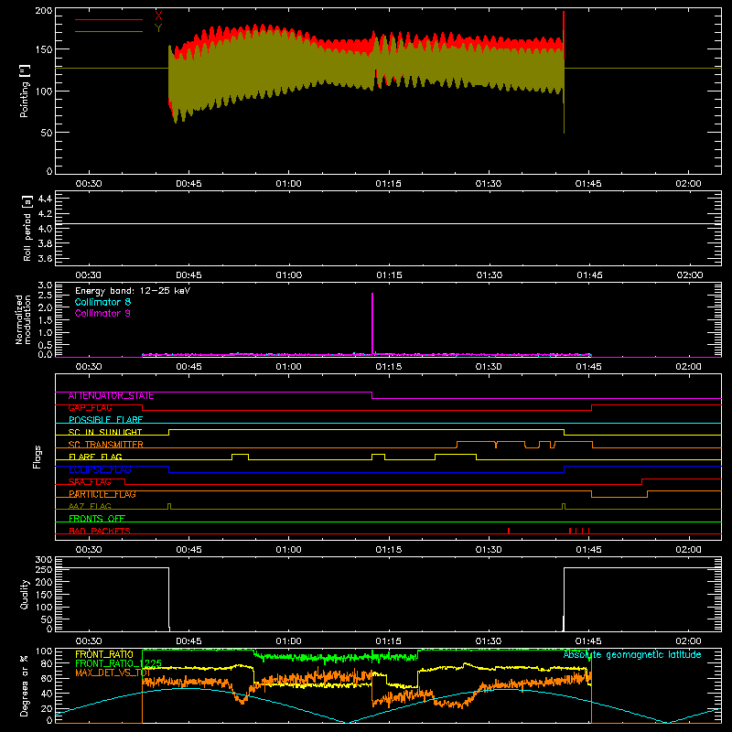Click the GAP_FLAG label

[90, 408]
